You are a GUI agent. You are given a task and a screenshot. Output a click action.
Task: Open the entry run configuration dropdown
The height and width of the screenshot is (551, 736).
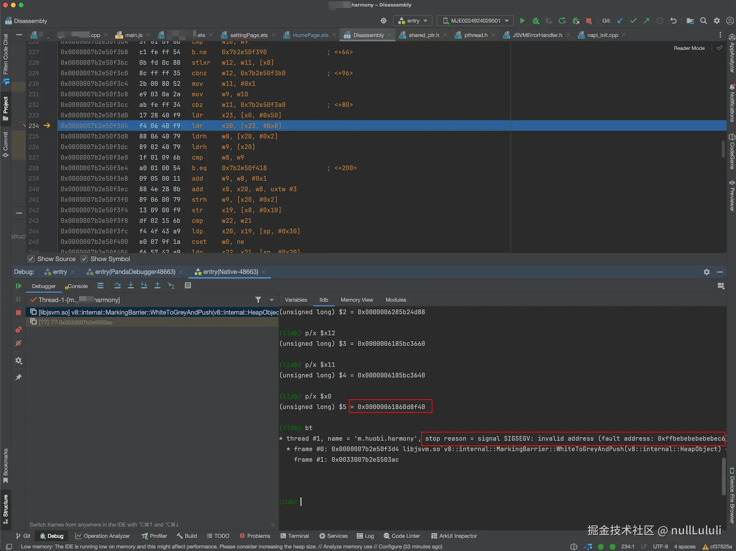point(413,21)
